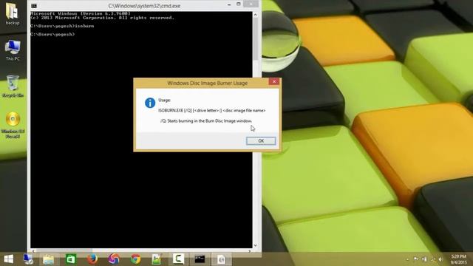Screen dimensions: 473x266
Task: Open the computer icon next to Start in taskbar
Action: click(28, 259)
